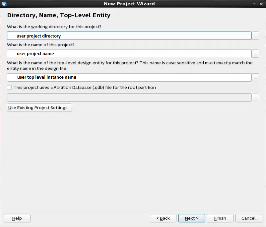The width and height of the screenshot is (266, 227).
Task: Close the New Project Wizard window
Action: (261, 4)
